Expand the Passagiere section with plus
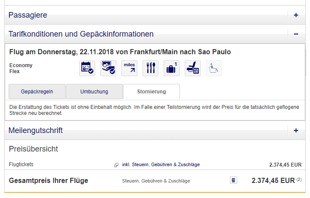This screenshot has width=310, height=198. 296,15
